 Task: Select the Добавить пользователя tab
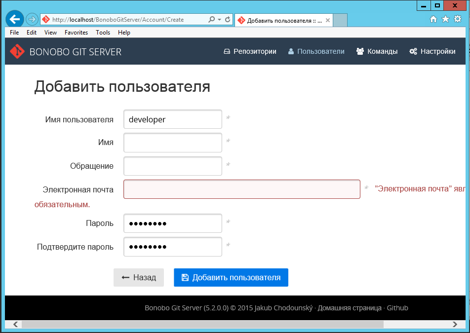pyautogui.click(x=283, y=20)
